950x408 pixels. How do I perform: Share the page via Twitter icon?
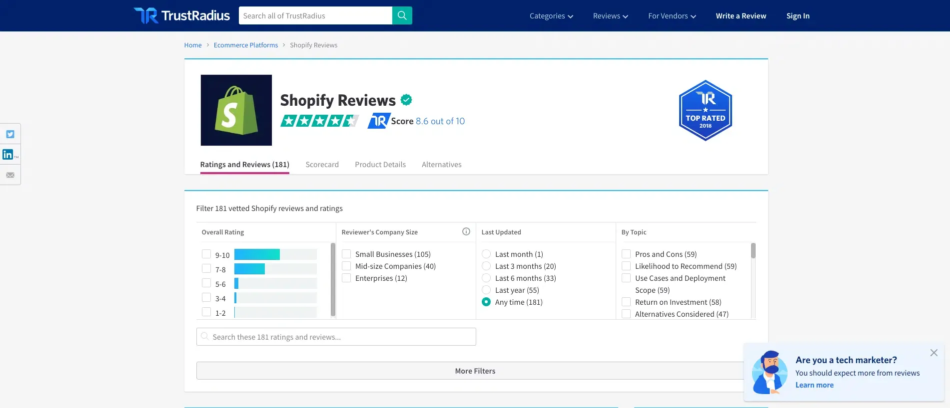point(10,134)
